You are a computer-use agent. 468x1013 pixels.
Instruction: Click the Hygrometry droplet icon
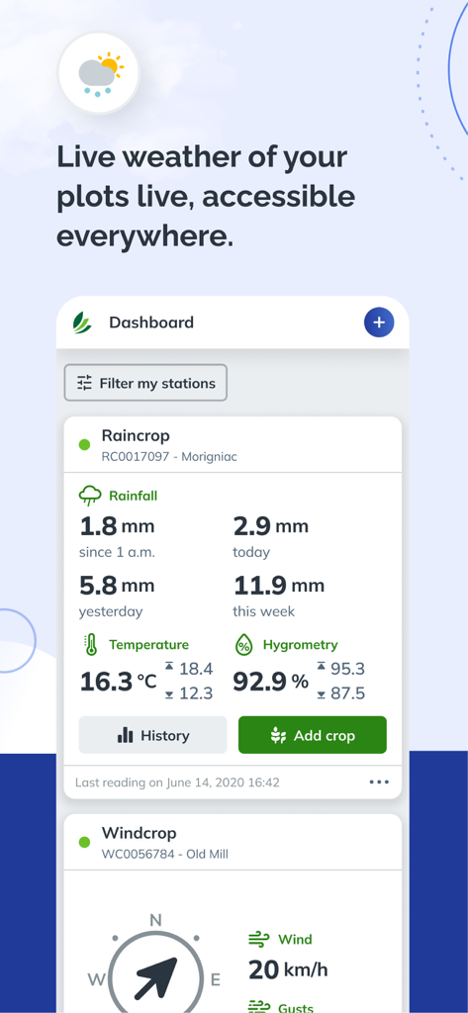(244, 645)
